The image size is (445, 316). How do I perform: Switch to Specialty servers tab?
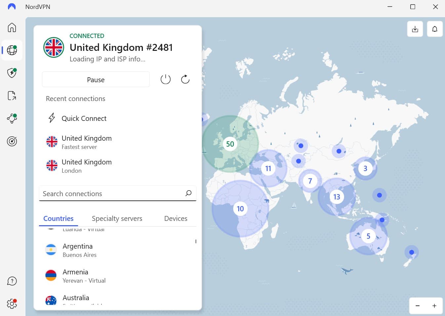point(117,219)
